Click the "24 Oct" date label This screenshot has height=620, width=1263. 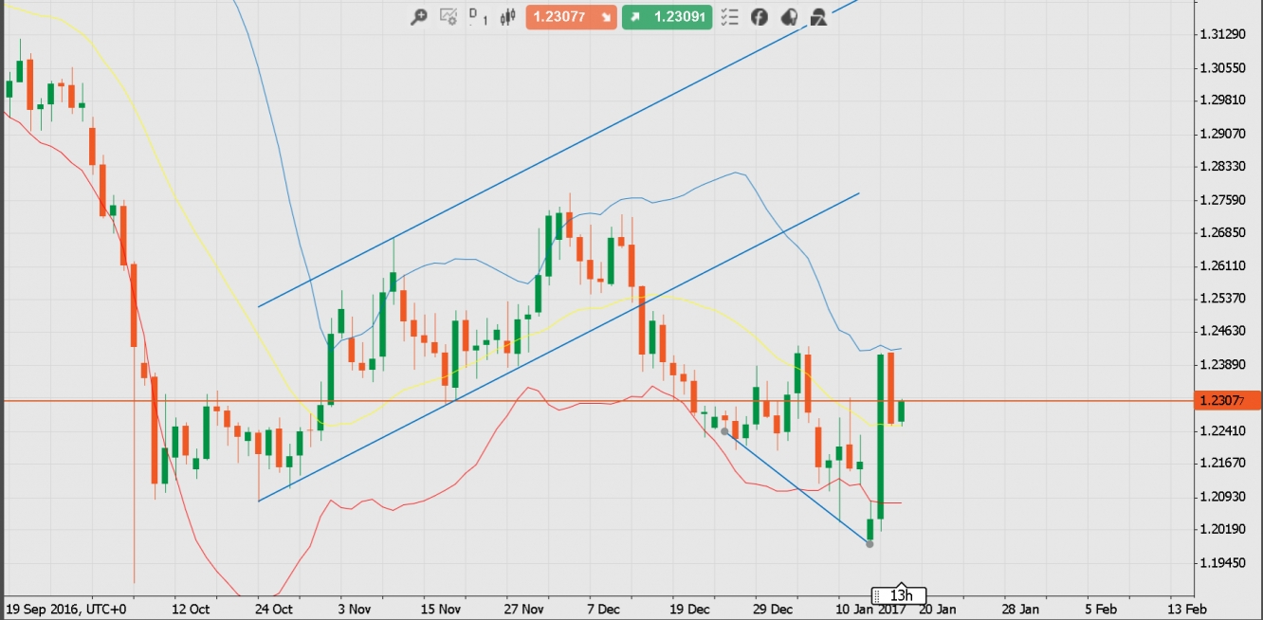pyautogui.click(x=275, y=609)
